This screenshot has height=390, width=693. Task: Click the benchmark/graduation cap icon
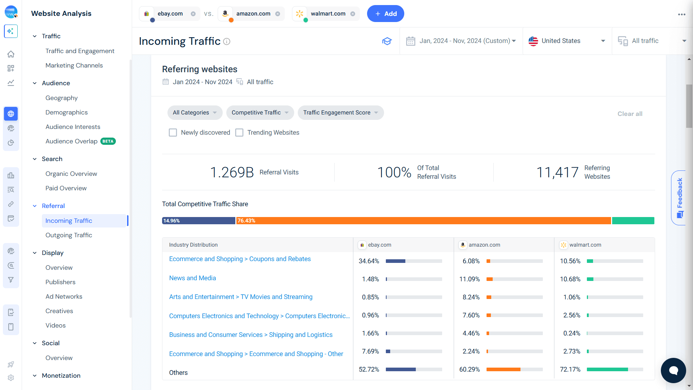pos(387,41)
